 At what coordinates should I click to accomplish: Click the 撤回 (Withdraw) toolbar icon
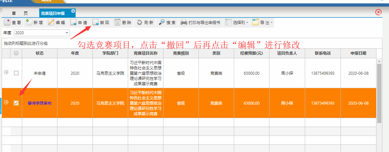[101, 23]
